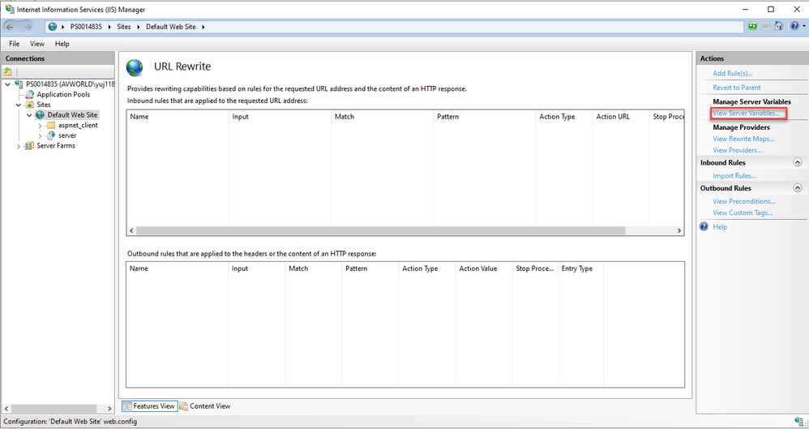Select Default Web Site in tree

72,115
